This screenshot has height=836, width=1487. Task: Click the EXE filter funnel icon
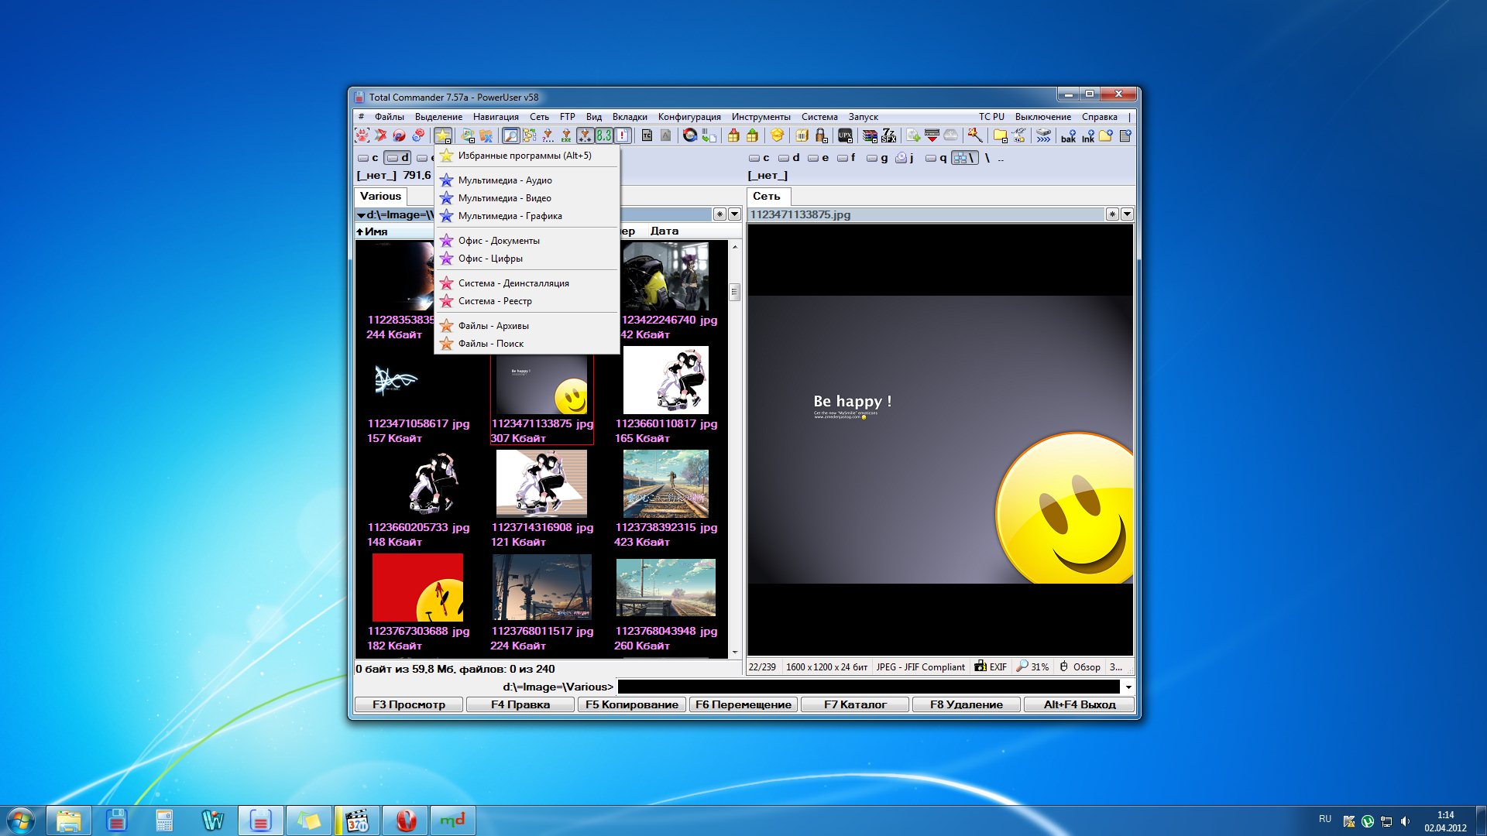(x=566, y=135)
